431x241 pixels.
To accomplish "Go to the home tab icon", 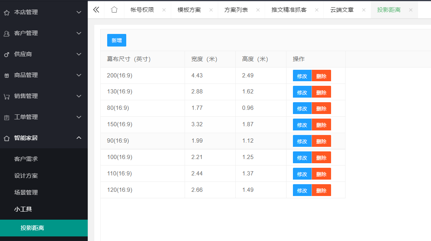I will (x=114, y=10).
